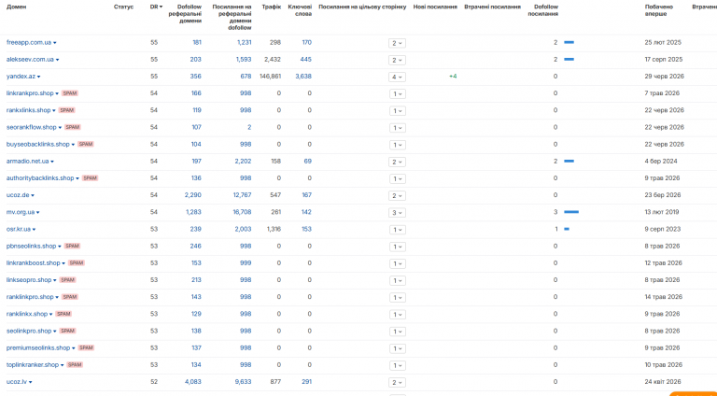Open the mv.org.ua domain link
The width and height of the screenshot is (717, 396).
click(21, 212)
